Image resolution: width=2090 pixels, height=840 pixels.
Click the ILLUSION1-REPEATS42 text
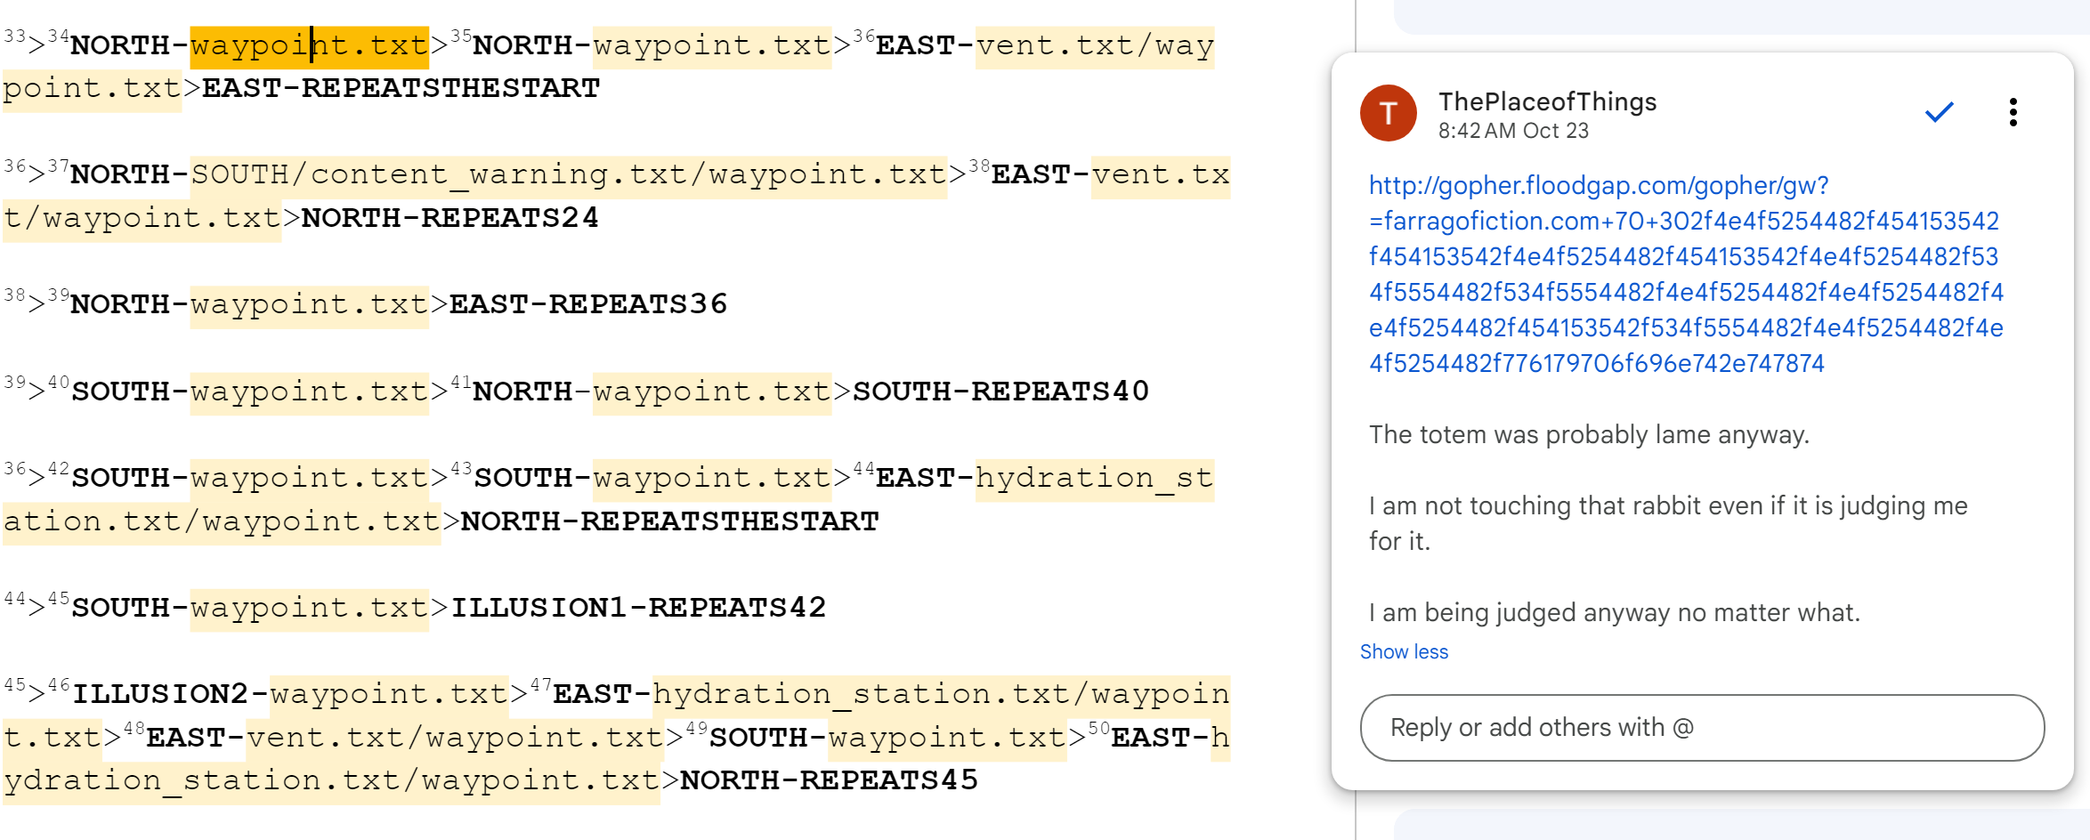pyautogui.click(x=638, y=608)
